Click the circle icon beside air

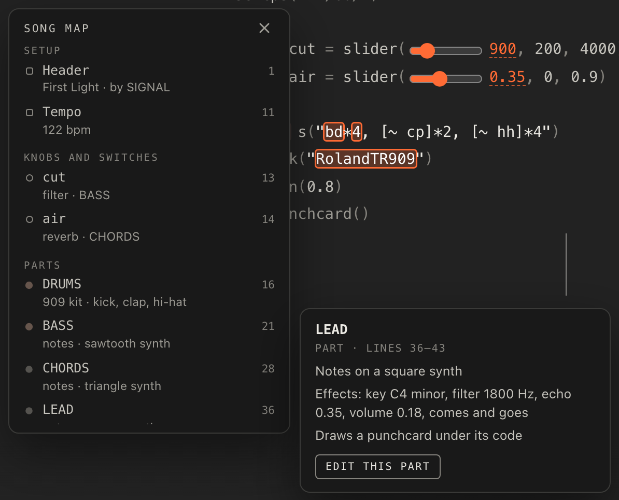click(29, 219)
